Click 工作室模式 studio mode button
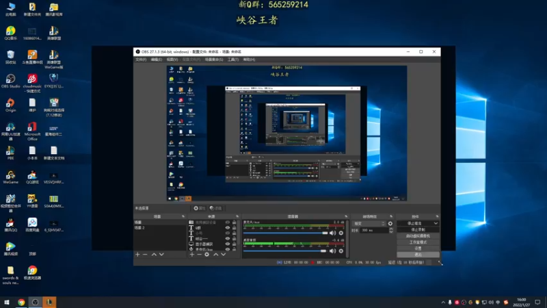547x308 pixels. pos(418,242)
